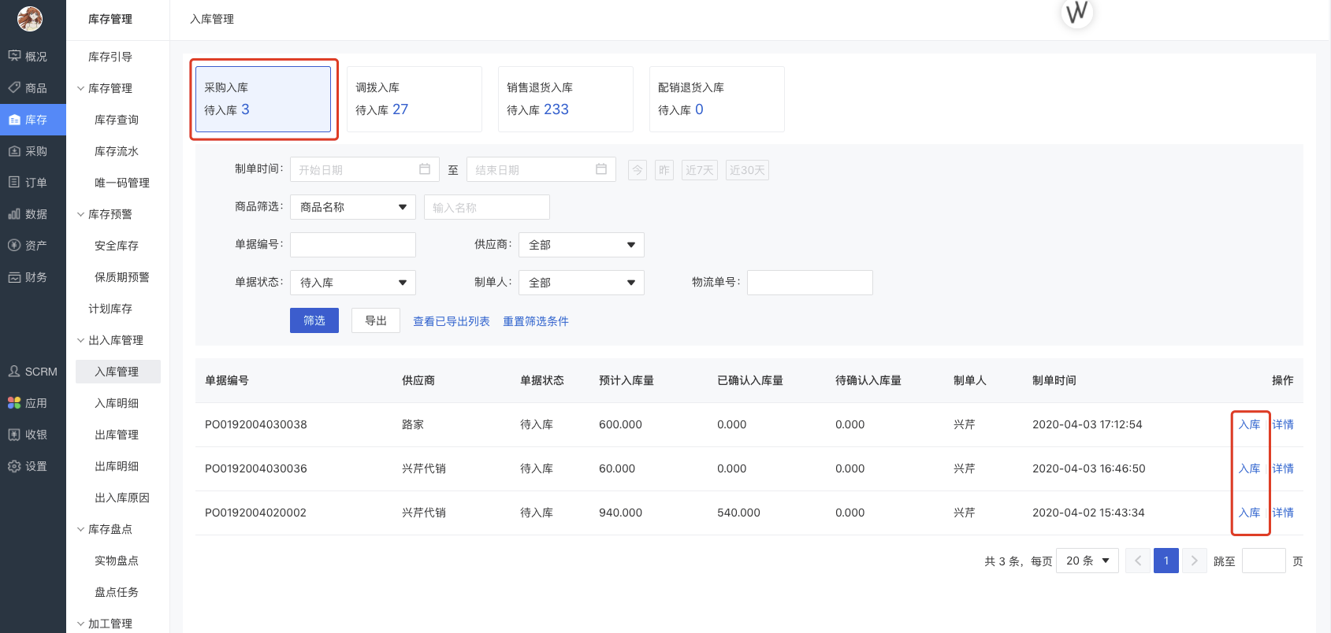Image resolution: width=1331 pixels, height=633 pixels.
Task: Collapse the 库存盘点 tree group
Action: point(80,529)
